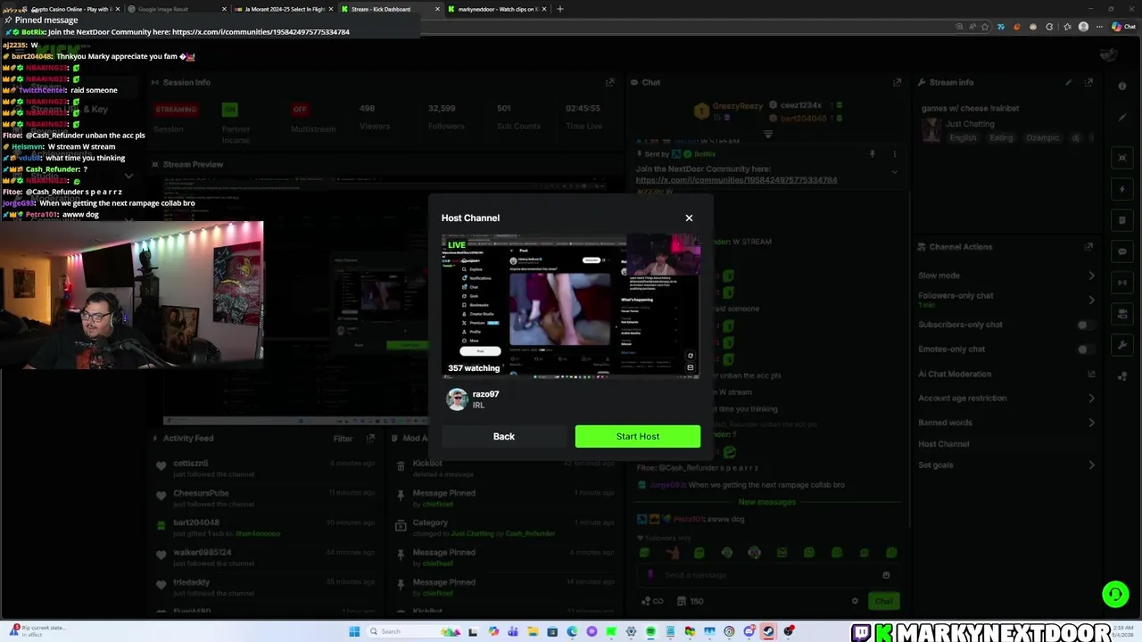Click the Eating stream tag
The image size is (1142, 642).
pyautogui.click(x=1001, y=138)
